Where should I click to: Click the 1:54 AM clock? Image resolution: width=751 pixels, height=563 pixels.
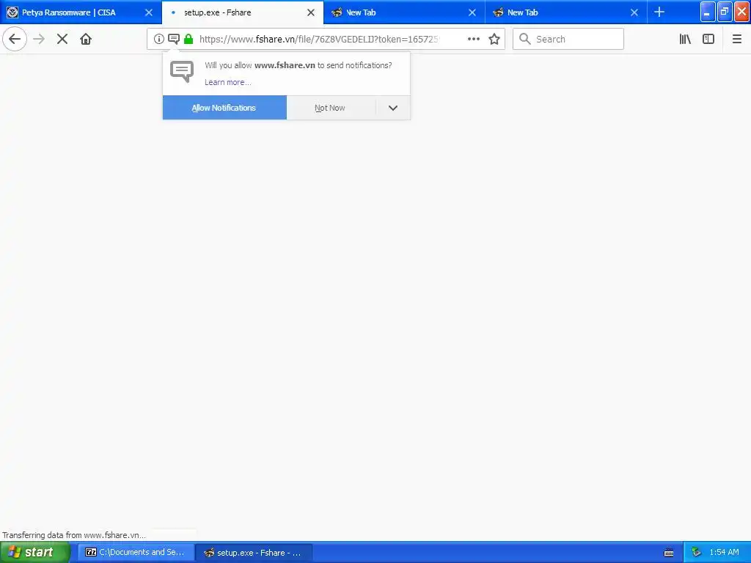(724, 553)
